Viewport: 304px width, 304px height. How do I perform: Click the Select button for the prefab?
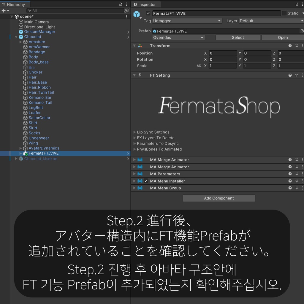237,37
